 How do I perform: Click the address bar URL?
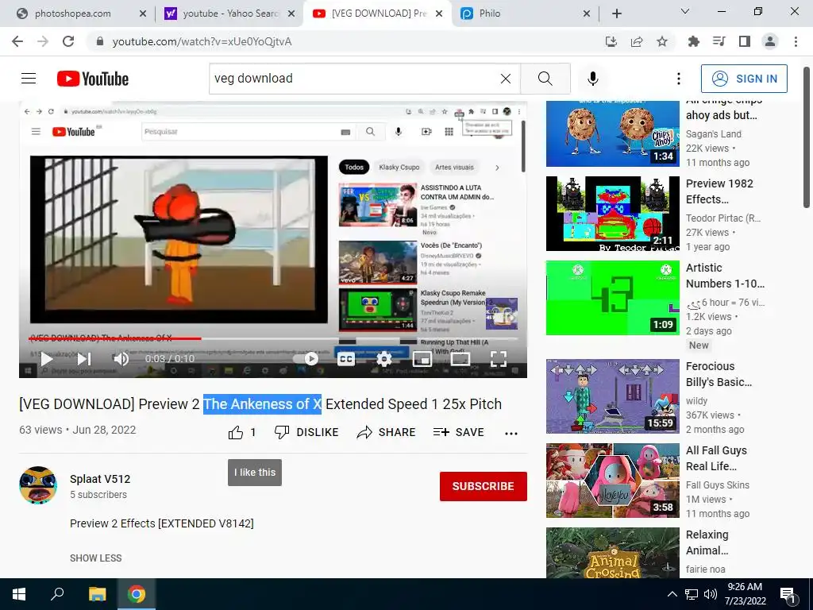pos(202,41)
